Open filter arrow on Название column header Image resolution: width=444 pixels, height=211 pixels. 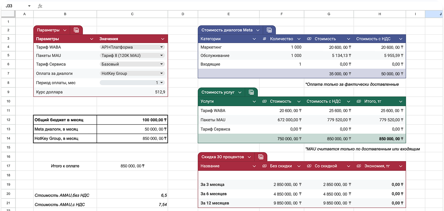point(254,166)
